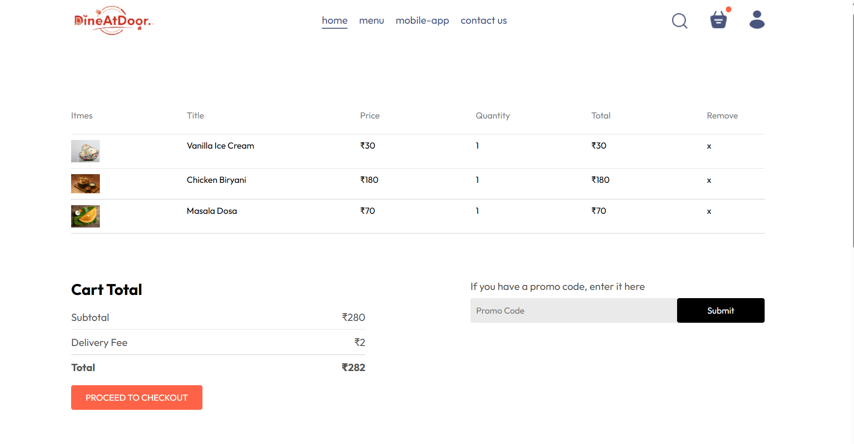Screen dimensions: 854x444
Task: Open the shopping basket cart icon
Action: 718,20
